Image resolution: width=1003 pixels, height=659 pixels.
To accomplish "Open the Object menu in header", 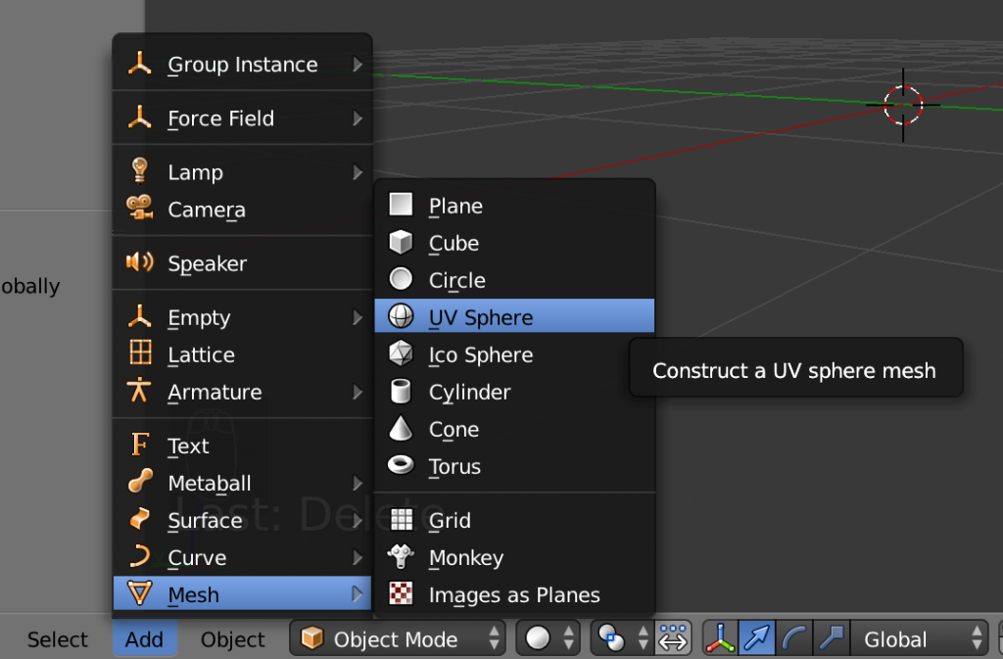I will tap(233, 639).
